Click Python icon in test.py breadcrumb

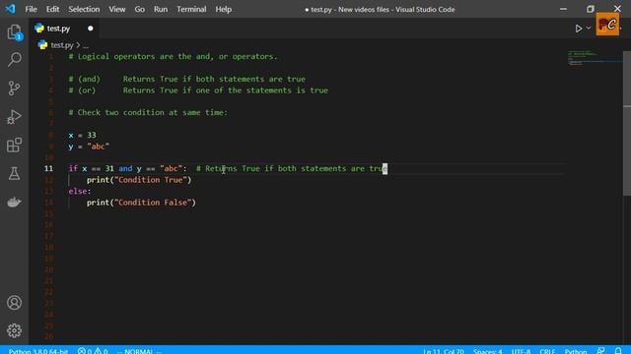pos(42,45)
